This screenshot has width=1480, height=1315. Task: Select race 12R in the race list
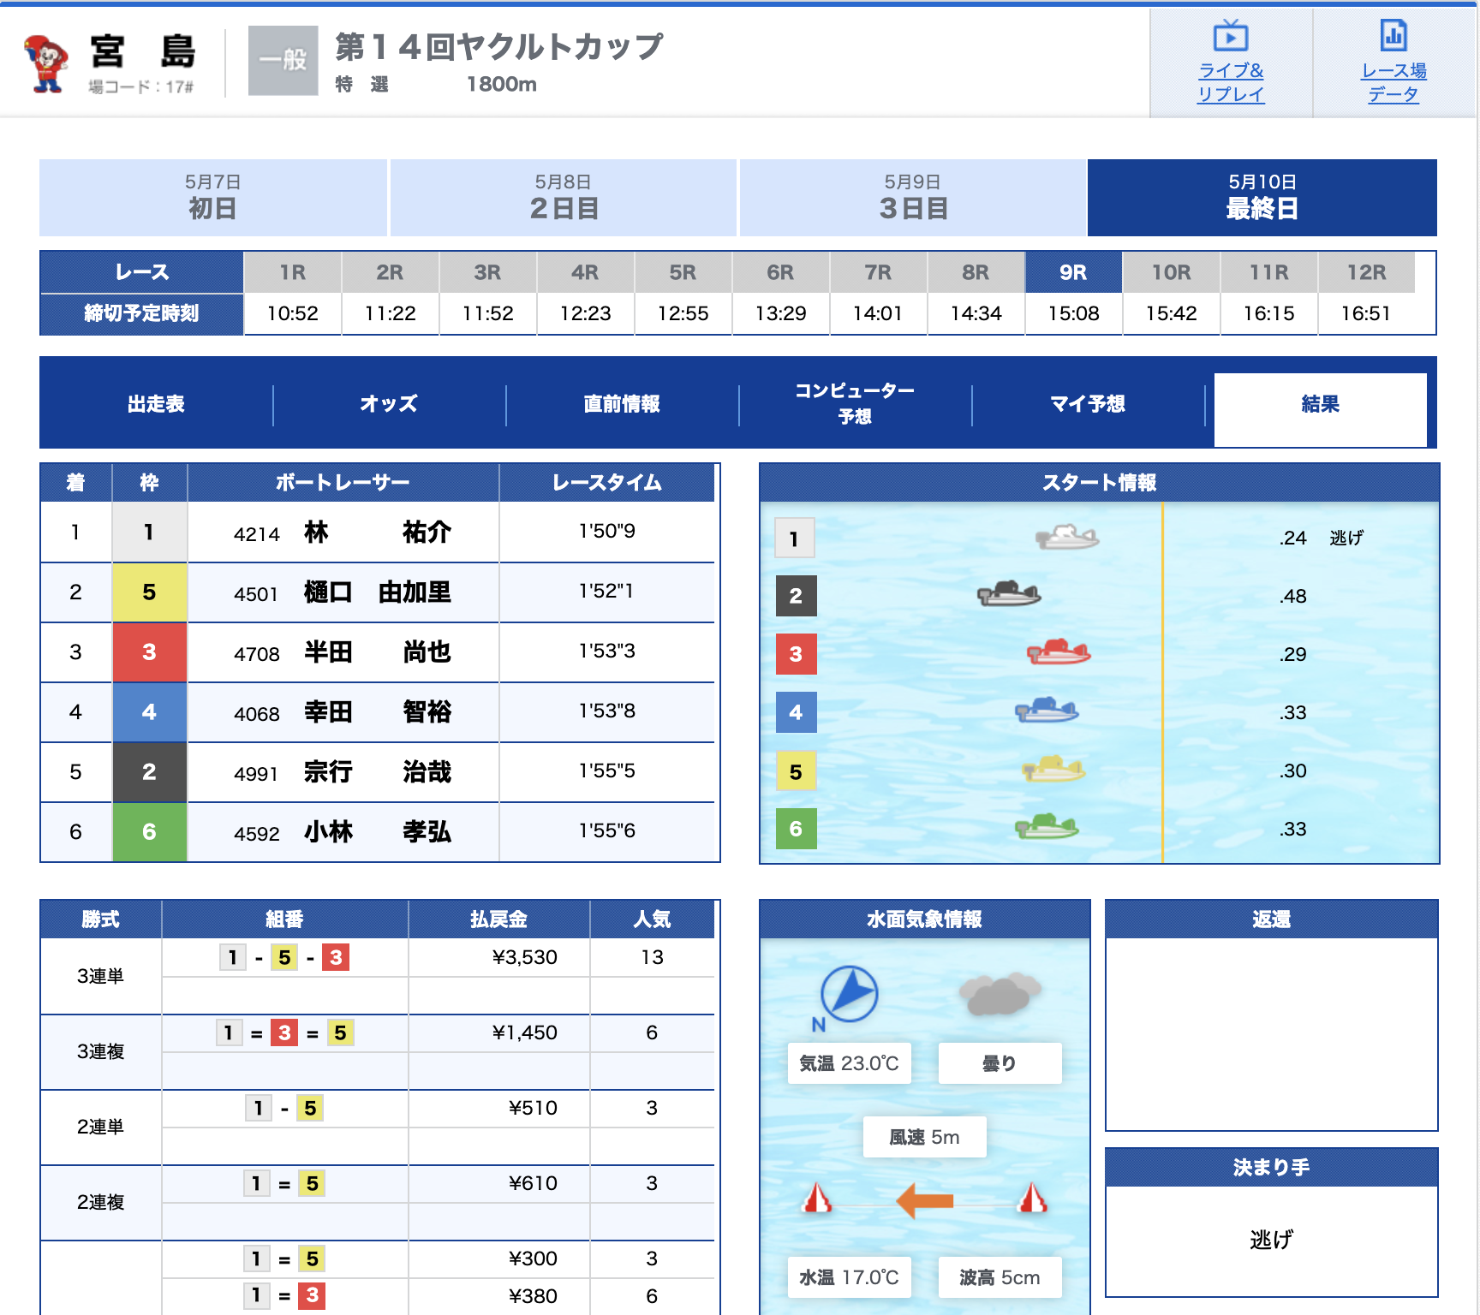pos(1366,273)
